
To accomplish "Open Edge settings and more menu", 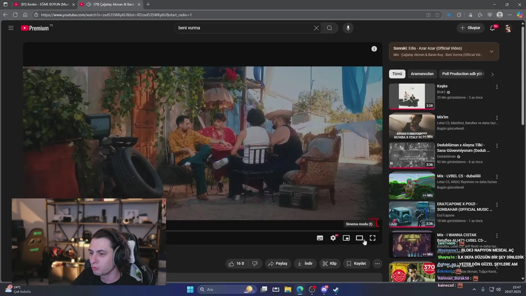I will point(510,15).
